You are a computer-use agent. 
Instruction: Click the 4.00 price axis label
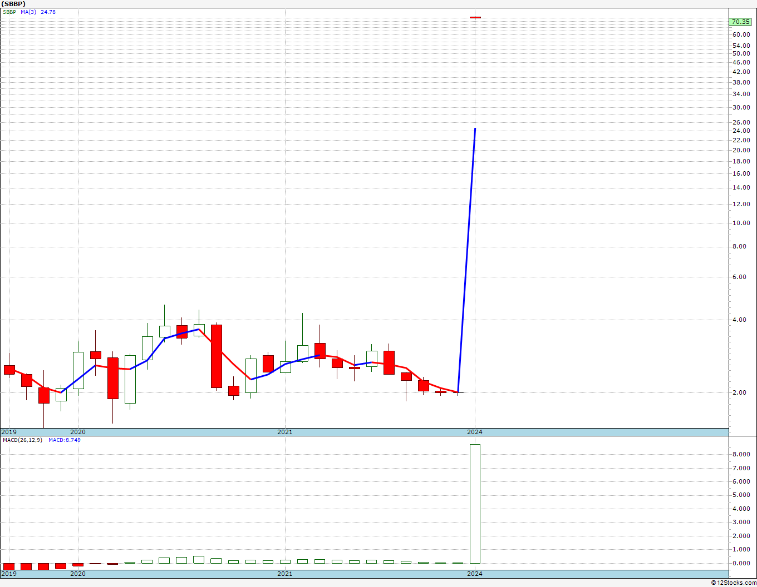tap(739, 320)
